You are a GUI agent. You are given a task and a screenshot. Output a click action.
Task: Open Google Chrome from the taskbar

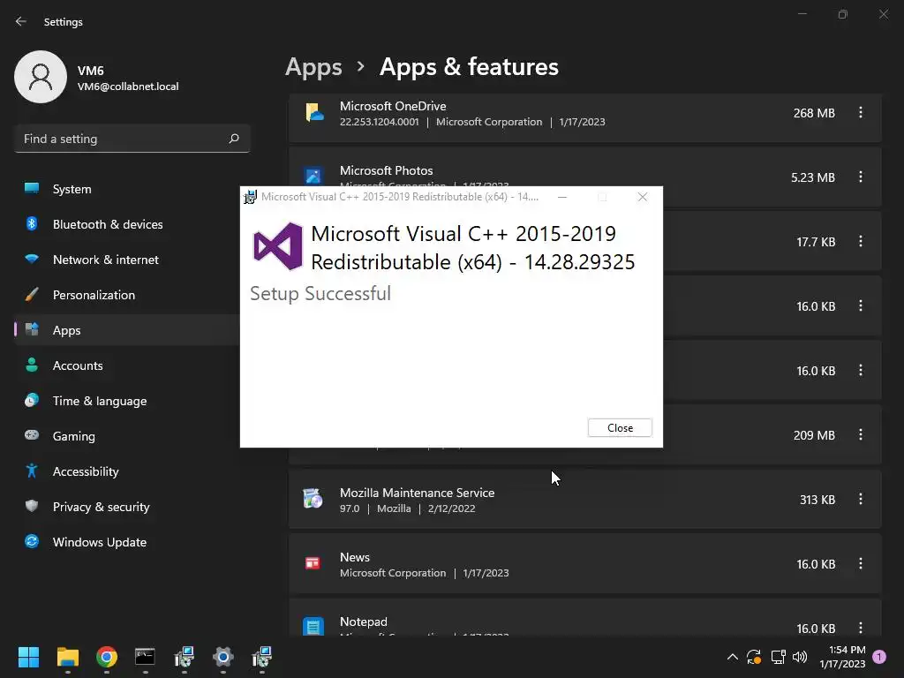[x=107, y=657]
